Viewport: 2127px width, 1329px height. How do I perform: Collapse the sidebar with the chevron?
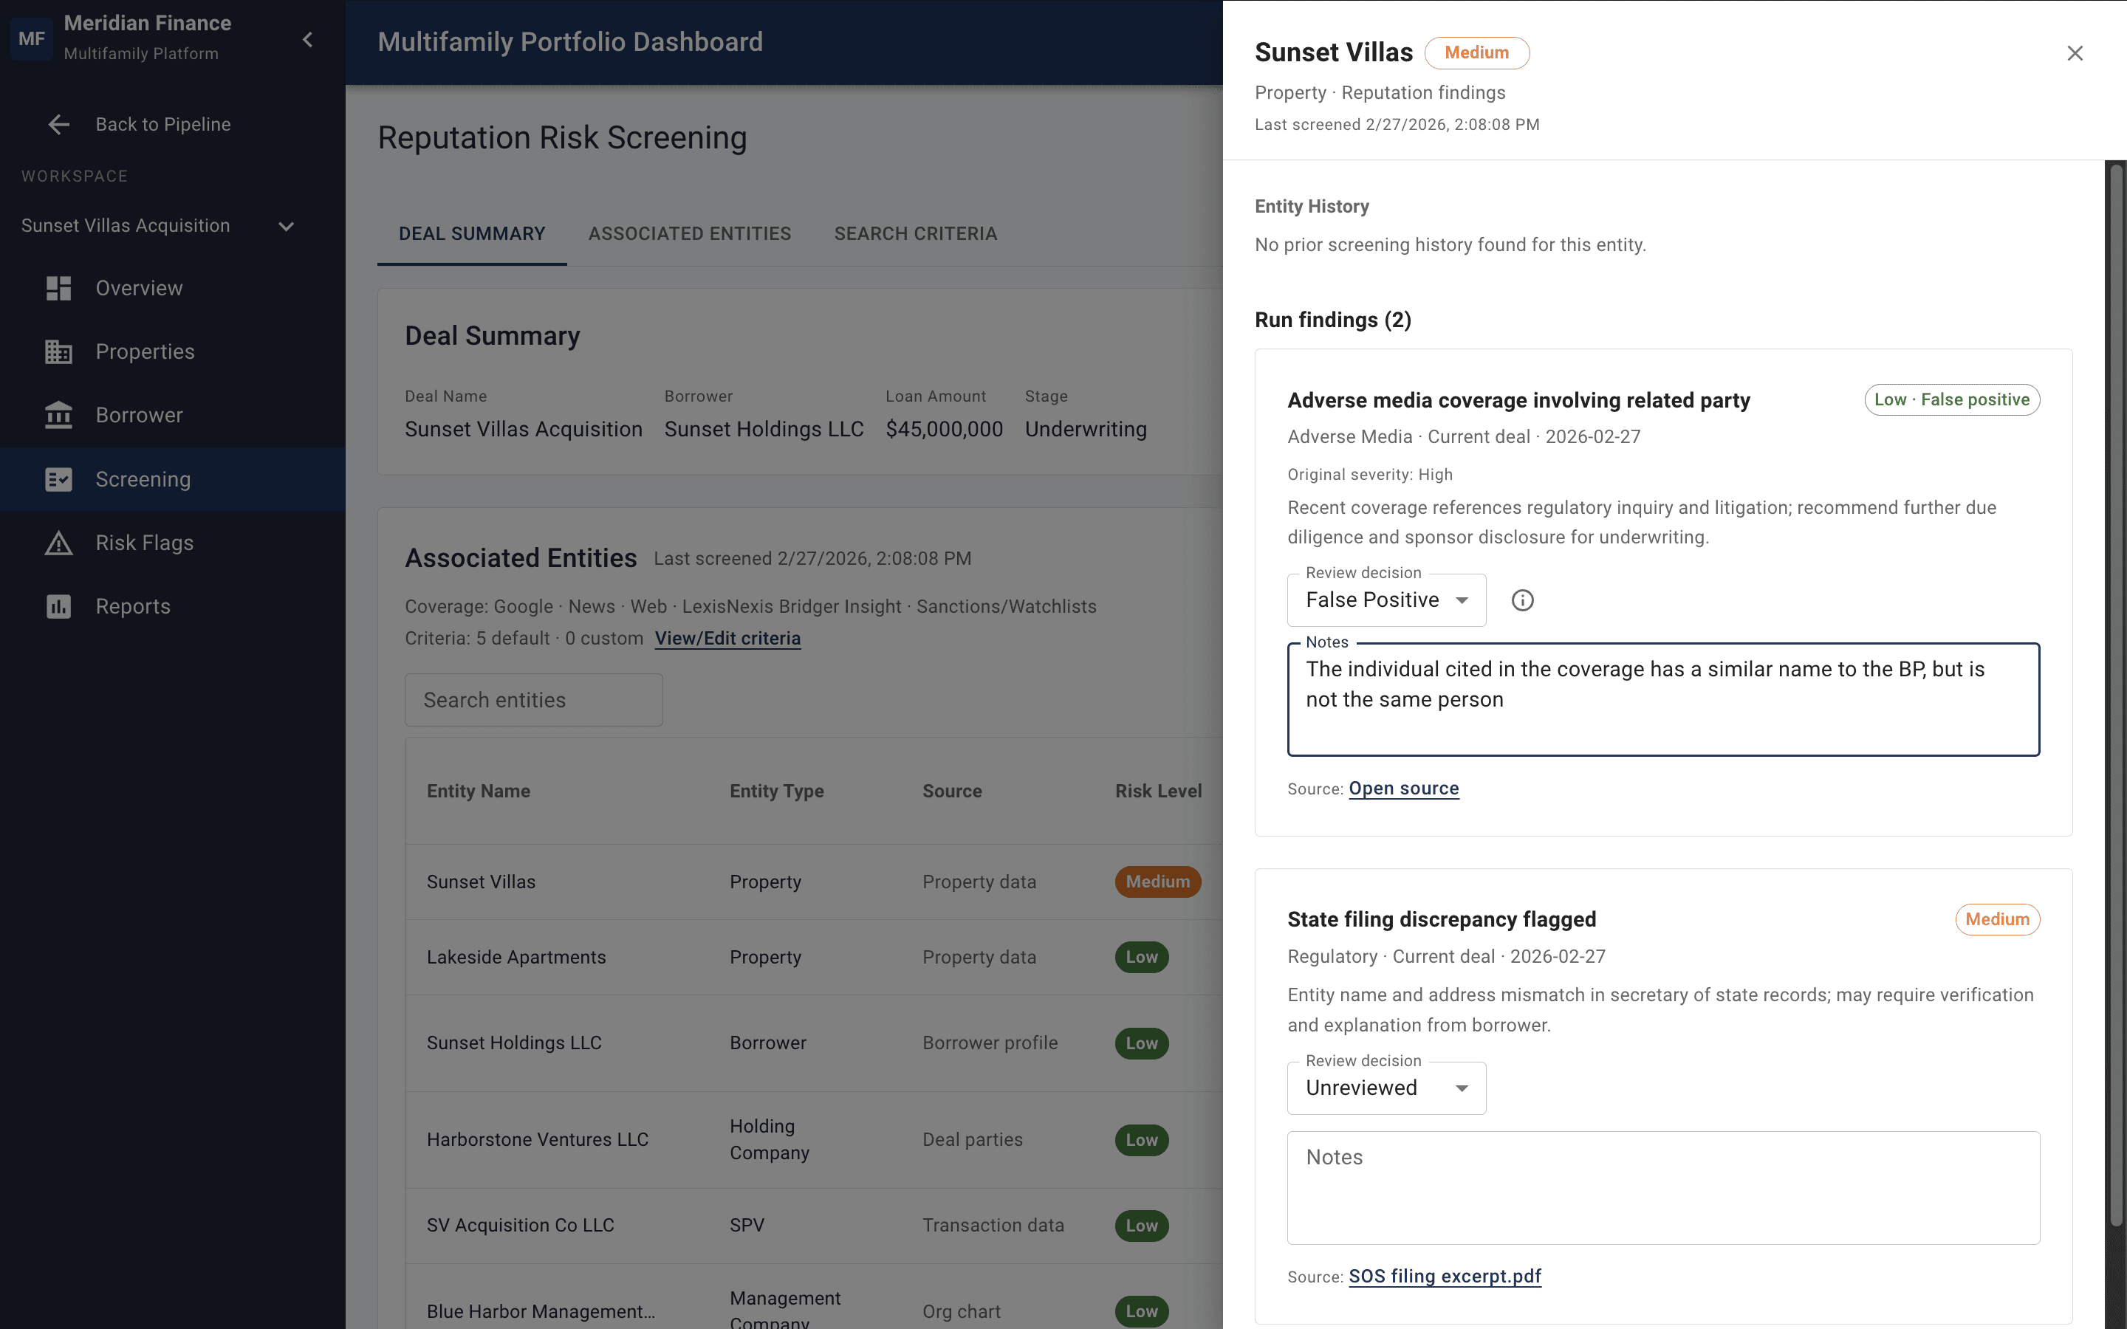[x=308, y=40]
